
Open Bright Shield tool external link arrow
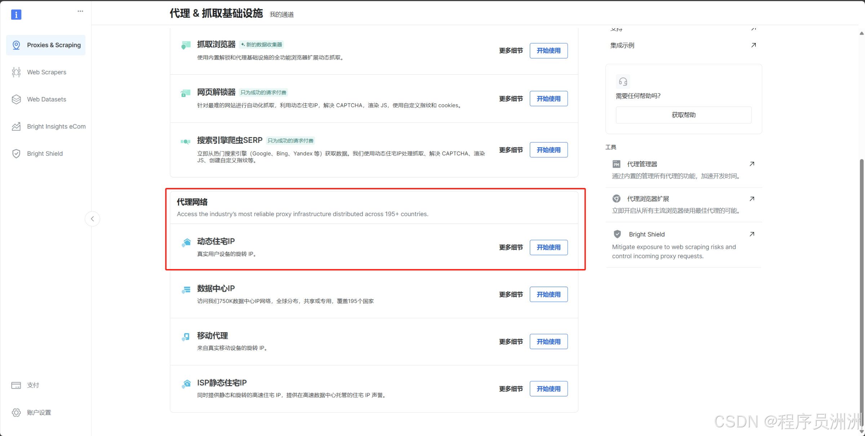752,234
